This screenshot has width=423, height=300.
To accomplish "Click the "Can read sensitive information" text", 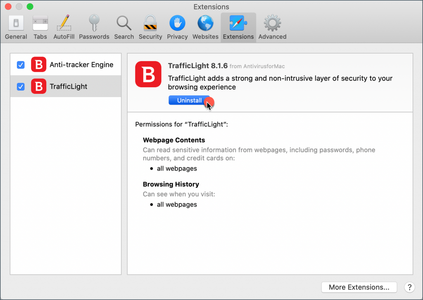I will 259,154.
